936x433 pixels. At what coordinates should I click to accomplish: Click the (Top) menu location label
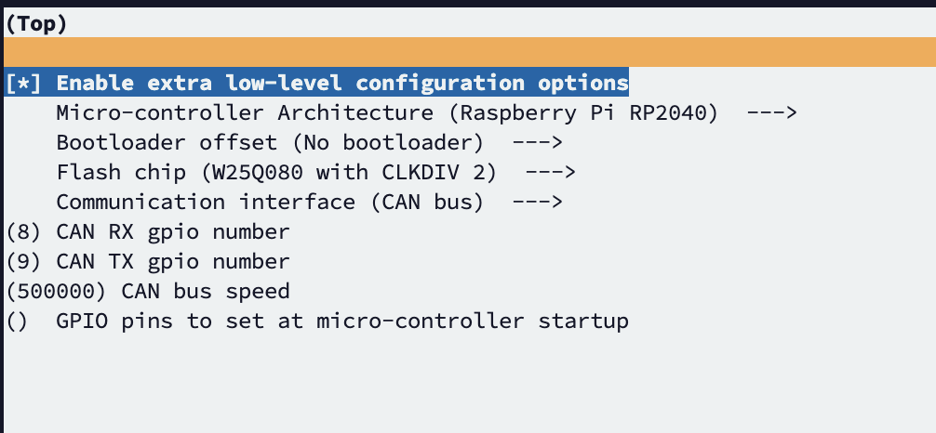(x=36, y=24)
